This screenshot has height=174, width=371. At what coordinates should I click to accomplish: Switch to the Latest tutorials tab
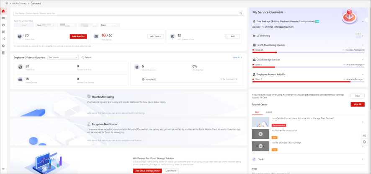pyautogui.click(x=269, y=112)
